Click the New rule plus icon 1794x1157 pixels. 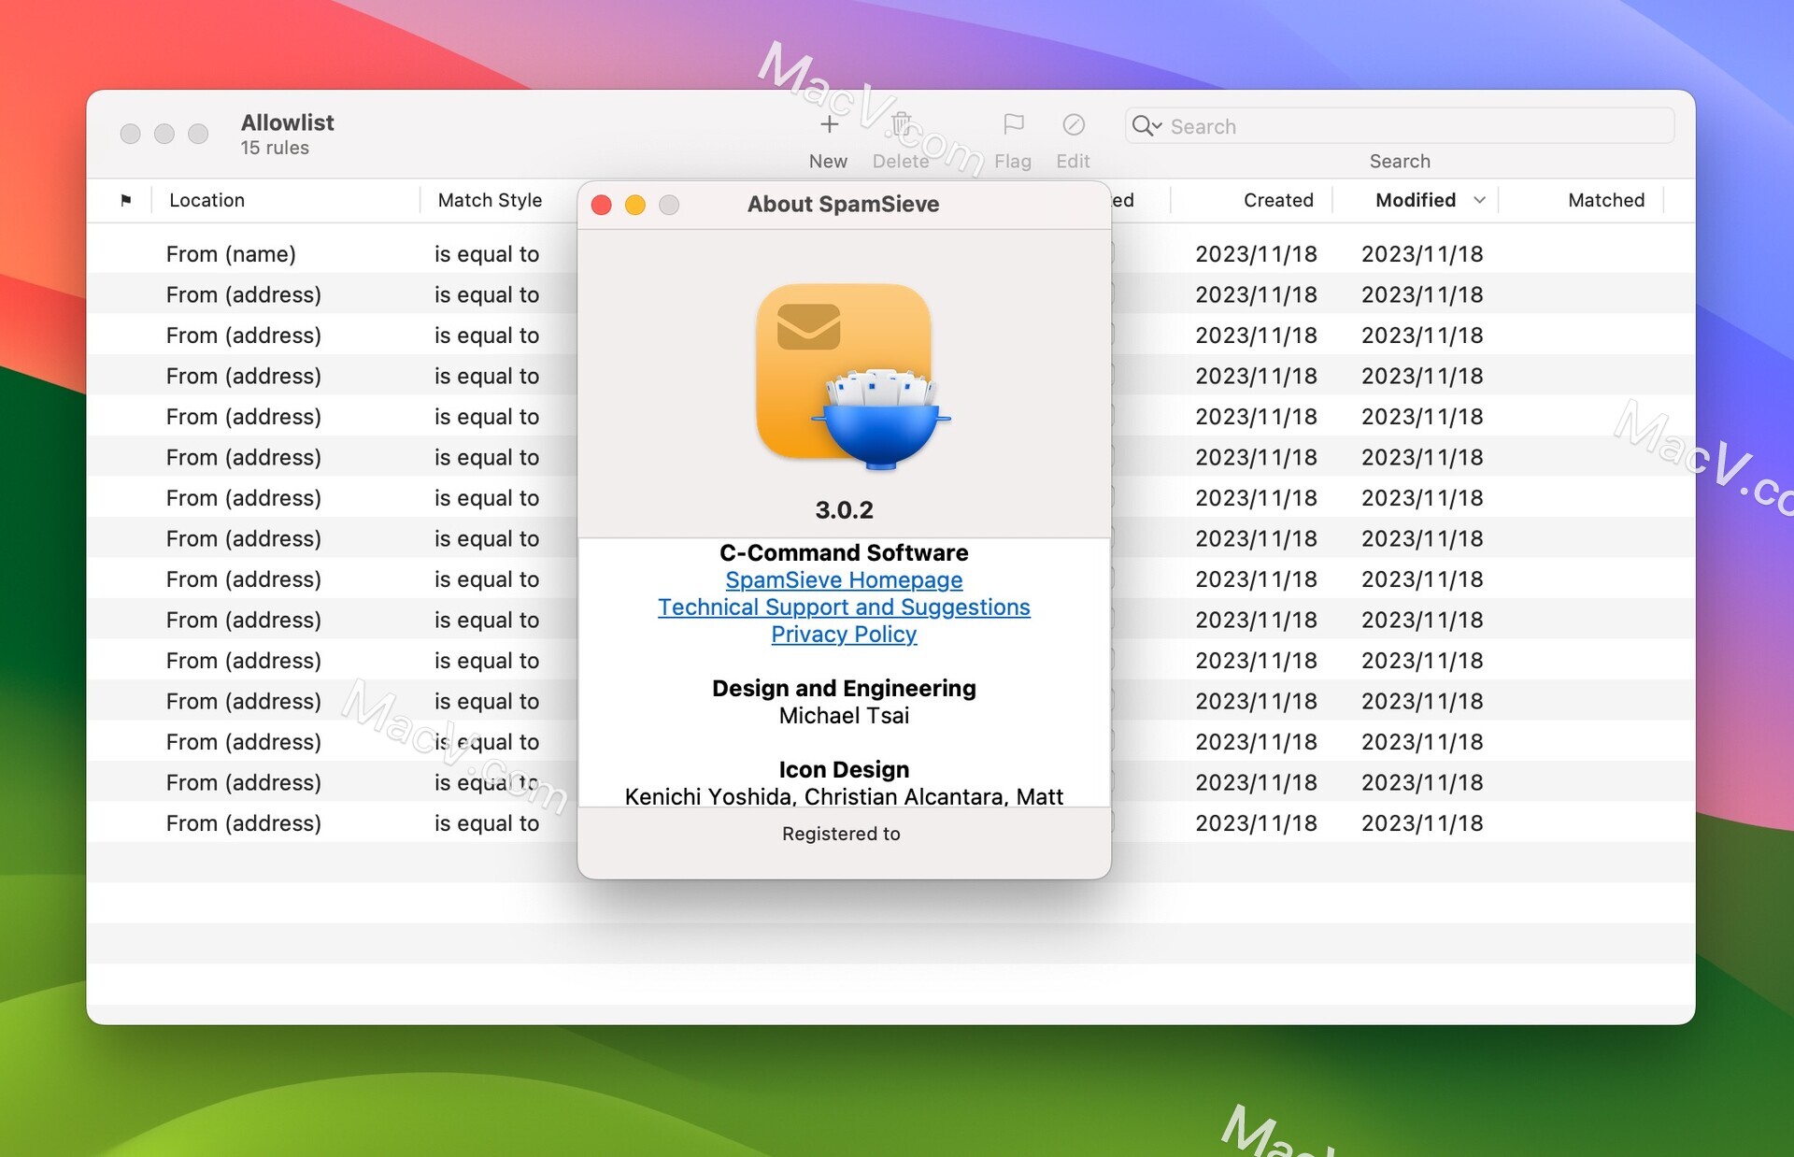829,124
